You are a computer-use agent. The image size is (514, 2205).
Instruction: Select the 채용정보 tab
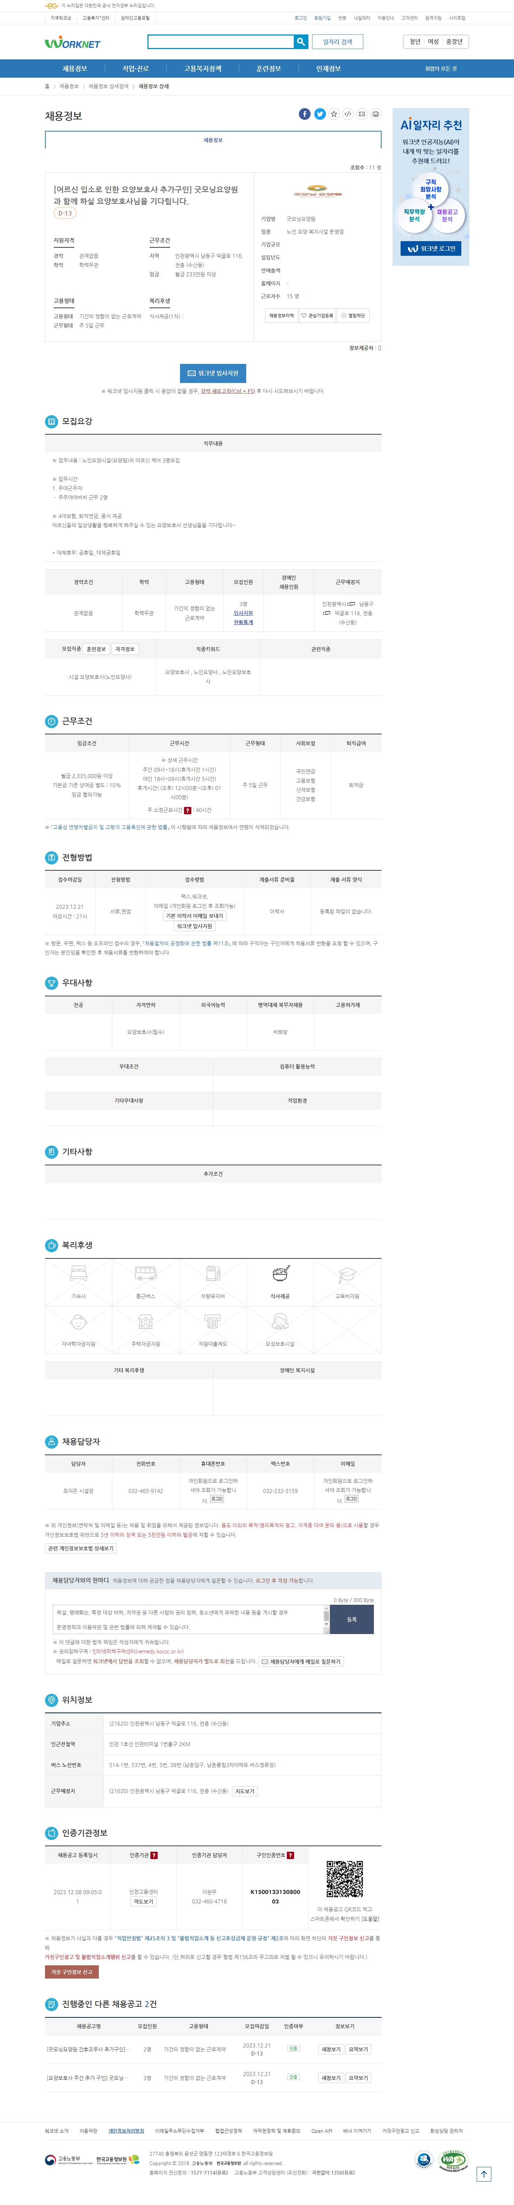point(213,140)
